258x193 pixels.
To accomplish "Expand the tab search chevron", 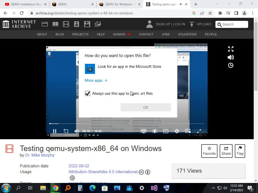I will 217,4.
